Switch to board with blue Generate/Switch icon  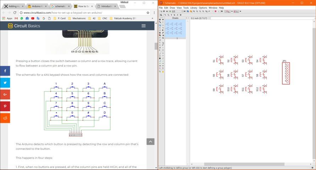pyautogui.click(x=188, y=11)
